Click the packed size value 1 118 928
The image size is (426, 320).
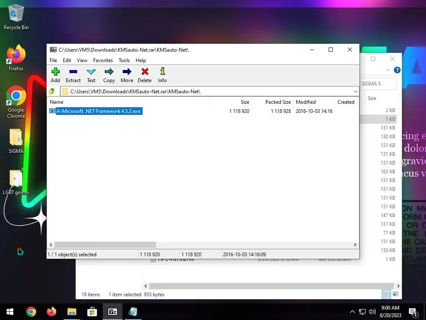(281, 111)
